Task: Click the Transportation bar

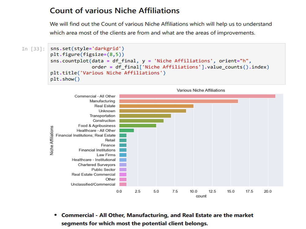Action: coord(144,116)
